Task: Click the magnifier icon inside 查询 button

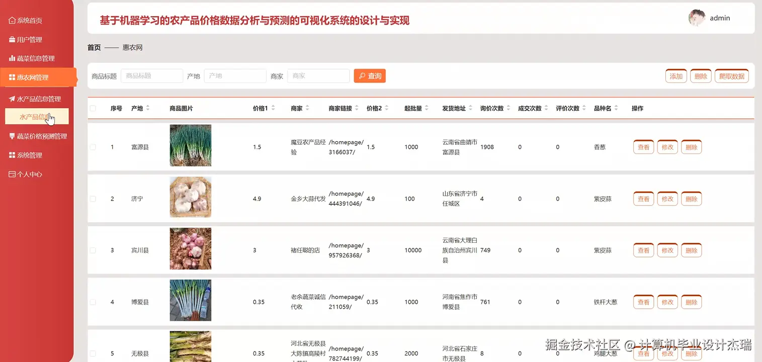Action: tap(361, 75)
